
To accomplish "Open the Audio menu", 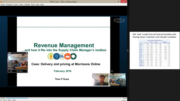I will point(16,4).
